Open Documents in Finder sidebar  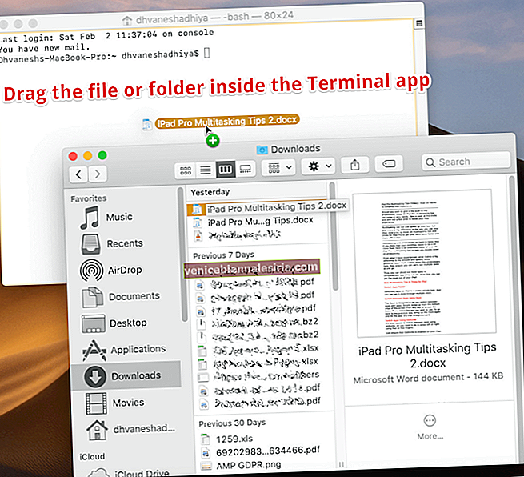(121, 297)
